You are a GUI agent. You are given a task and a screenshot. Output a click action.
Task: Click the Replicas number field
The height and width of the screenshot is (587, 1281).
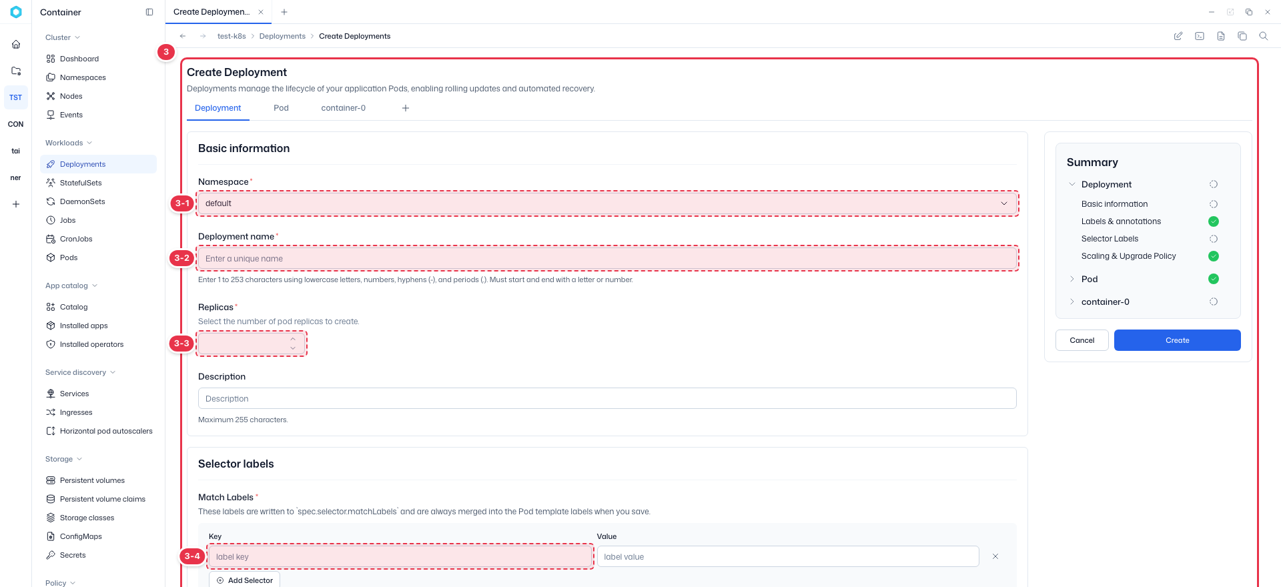pos(252,344)
